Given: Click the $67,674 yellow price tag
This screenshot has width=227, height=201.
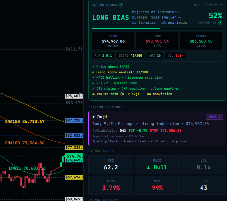Looking at the screenshot, I should 74,177.
